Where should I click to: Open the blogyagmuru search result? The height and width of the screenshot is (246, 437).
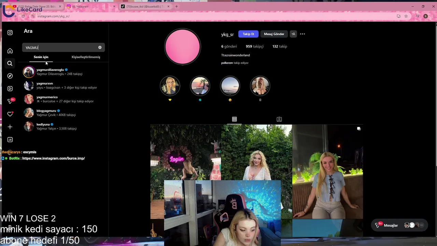[64, 113]
